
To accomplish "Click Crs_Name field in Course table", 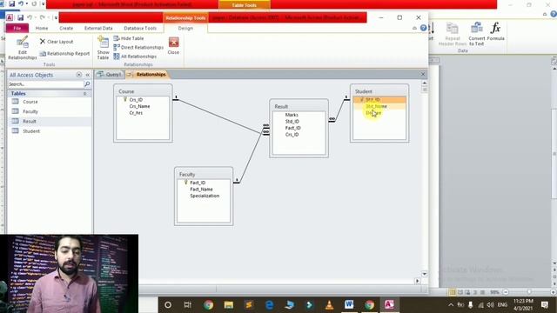I will pyautogui.click(x=139, y=106).
